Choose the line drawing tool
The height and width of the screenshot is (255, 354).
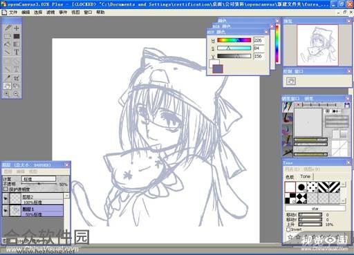click(8, 52)
